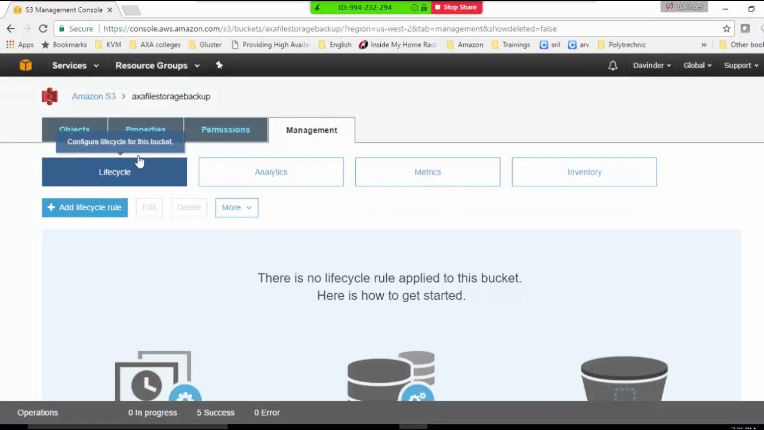Click the disabled Delete button
Screen dimensions: 764x430
189,207
